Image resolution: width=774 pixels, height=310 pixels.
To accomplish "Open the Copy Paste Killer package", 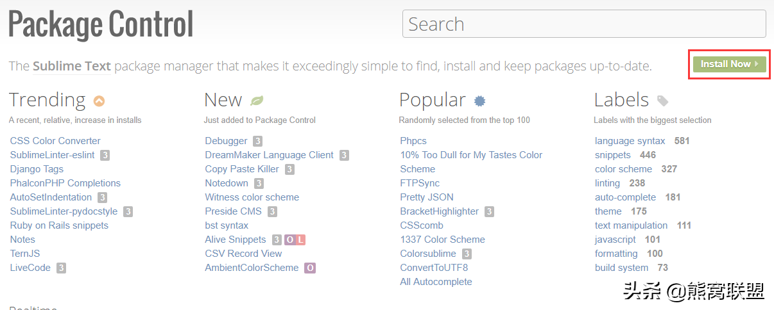I will click(x=242, y=169).
